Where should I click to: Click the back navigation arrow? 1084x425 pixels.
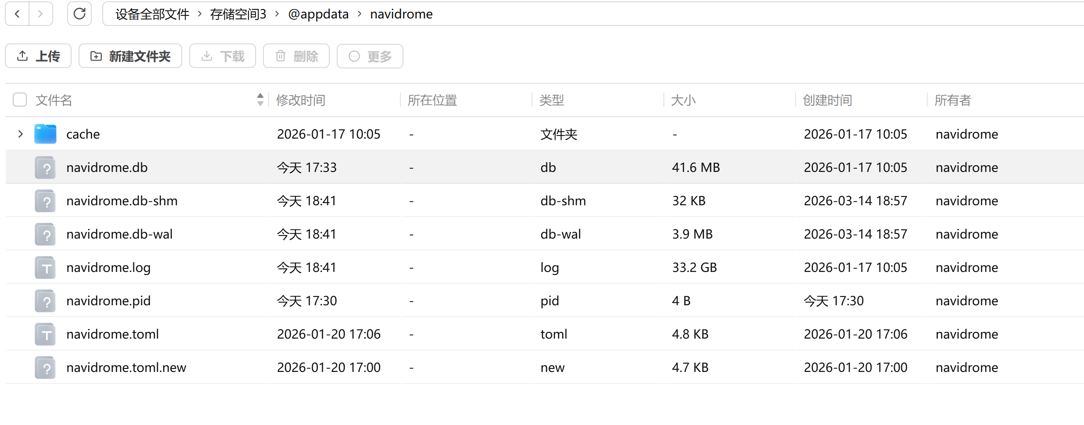point(17,14)
